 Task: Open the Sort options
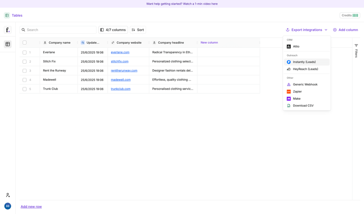click(x=138, y=30)
